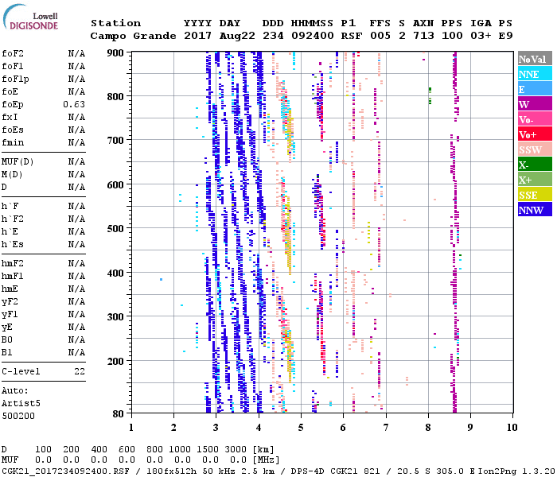The height and width of the screenshot is (477, 557).
Task: Select the NoVal legend swatch
Action: [x=534, y=60]
